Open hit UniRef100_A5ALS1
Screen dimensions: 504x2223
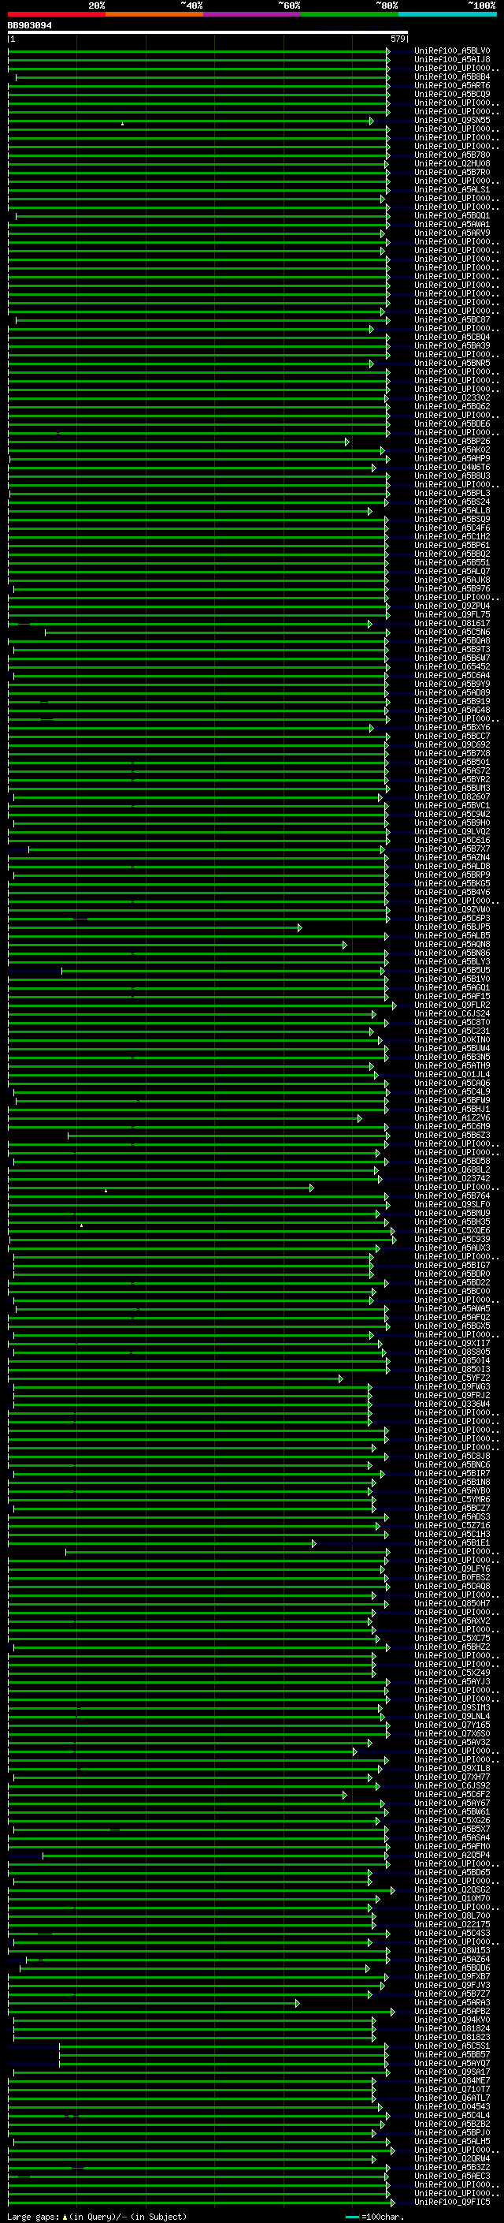pos(452,190)
